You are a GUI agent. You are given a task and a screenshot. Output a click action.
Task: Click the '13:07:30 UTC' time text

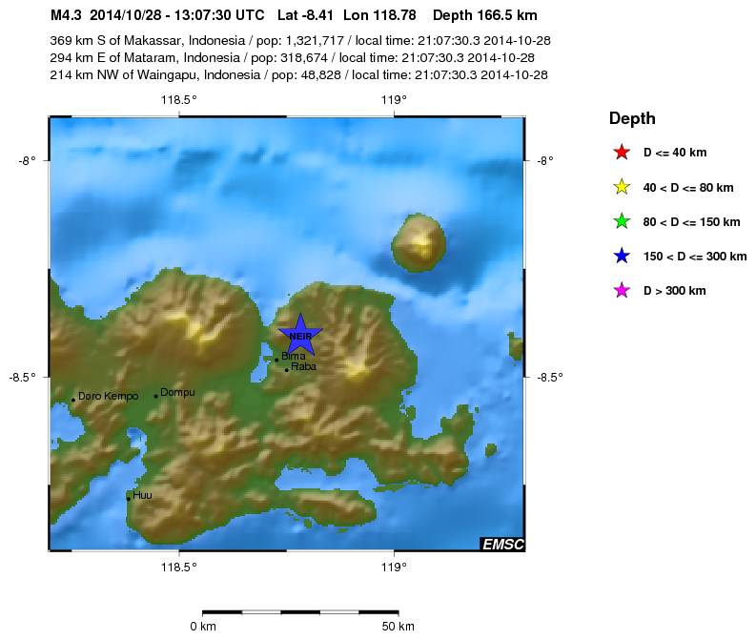click(x=219, y=15)
